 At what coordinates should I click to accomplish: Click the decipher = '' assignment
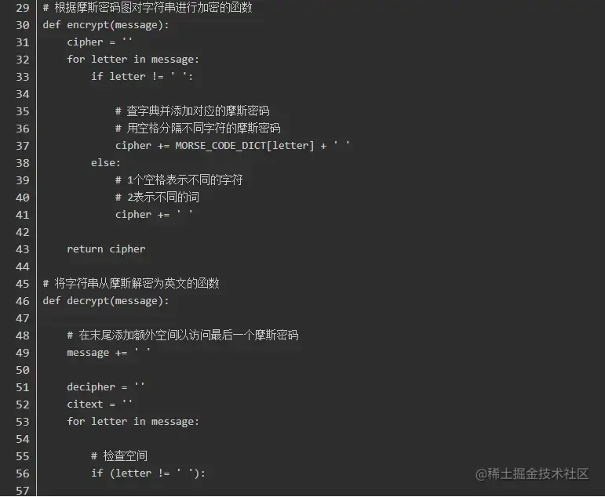[106, 386]
